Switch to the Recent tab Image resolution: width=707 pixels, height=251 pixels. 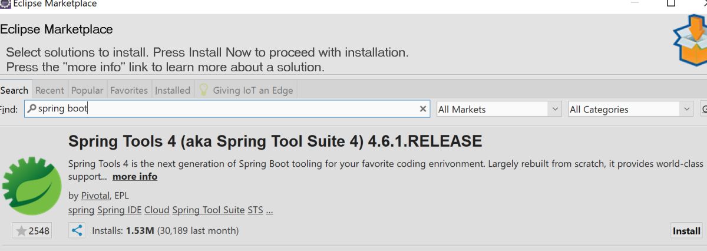pos(49,90)
